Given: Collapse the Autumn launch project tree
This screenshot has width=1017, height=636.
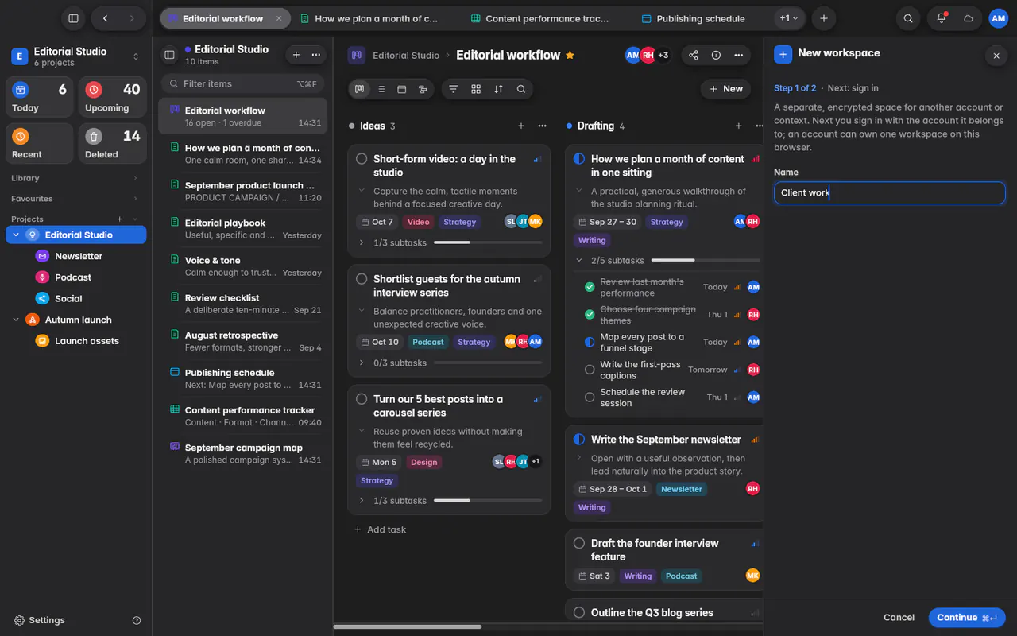Looking at the screenshot, I should coord(16,320).
